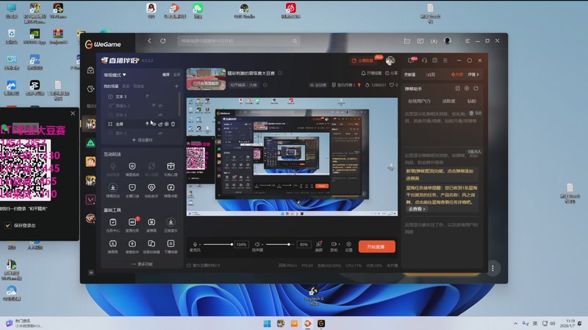Viewport: 588px width, 330px height.
Task: Open three-dot floating menu button
Action: pos(492,268)
